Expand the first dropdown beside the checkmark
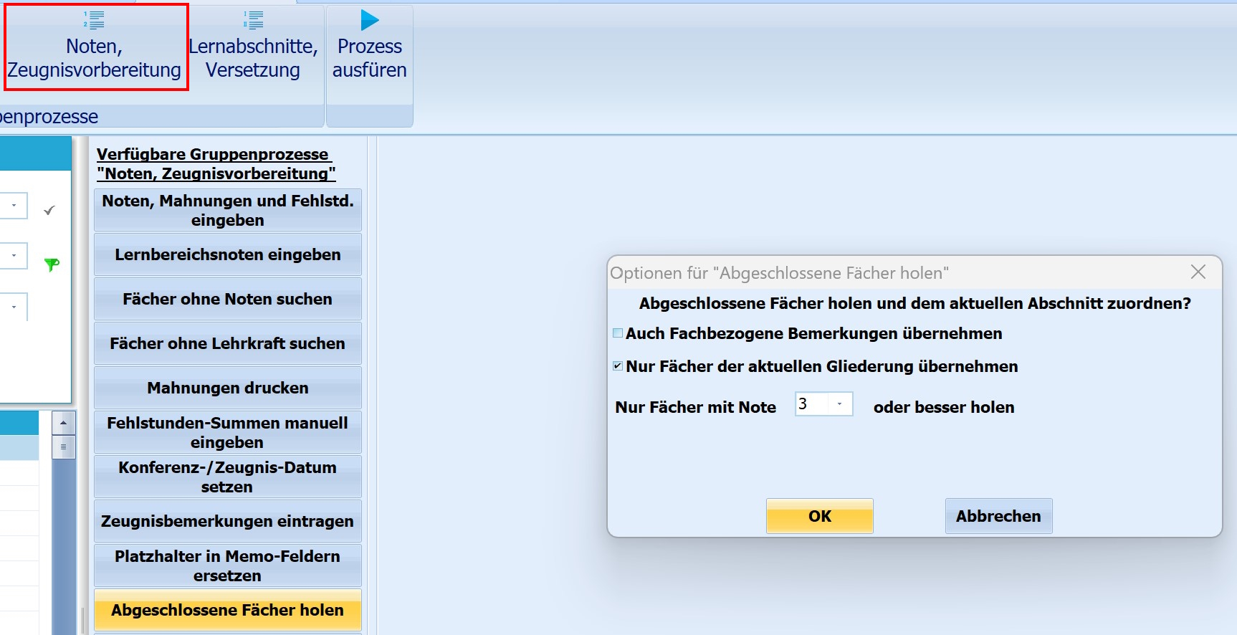This screenshot has height=635, width=1237. pyautogui.click(x=14, y=206)
